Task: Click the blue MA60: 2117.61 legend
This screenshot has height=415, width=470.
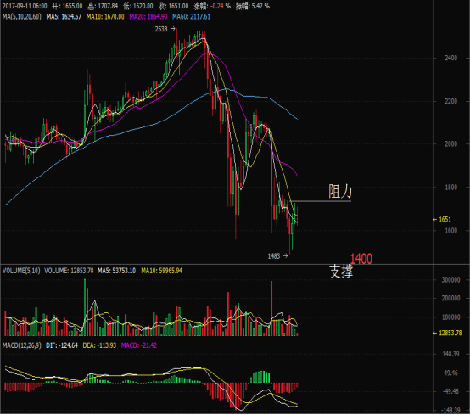Action: coord(191,16)
